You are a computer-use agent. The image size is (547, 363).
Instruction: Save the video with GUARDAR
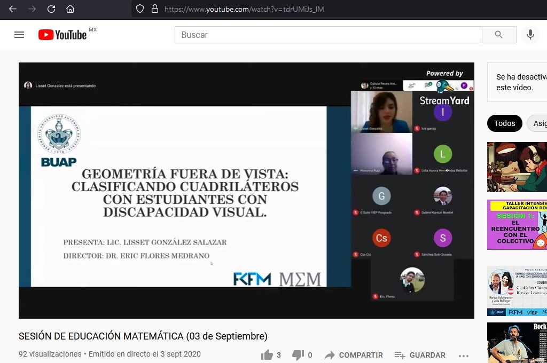click(420, 355)
